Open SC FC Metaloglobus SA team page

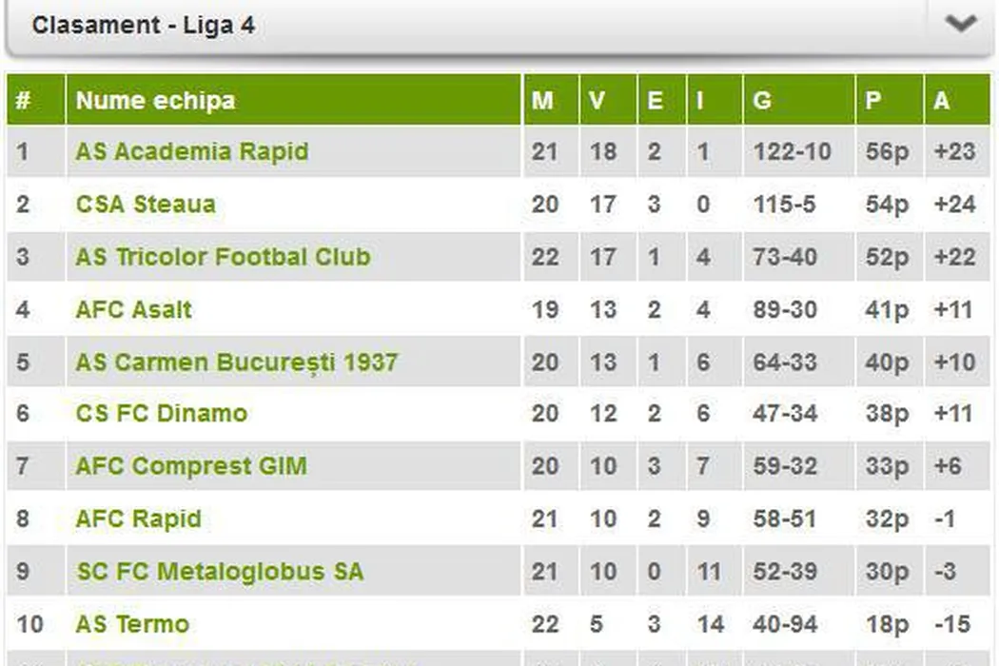point(220,572)
